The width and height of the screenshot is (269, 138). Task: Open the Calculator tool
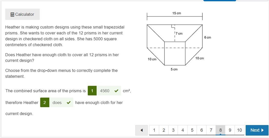[x=23, y=14]
